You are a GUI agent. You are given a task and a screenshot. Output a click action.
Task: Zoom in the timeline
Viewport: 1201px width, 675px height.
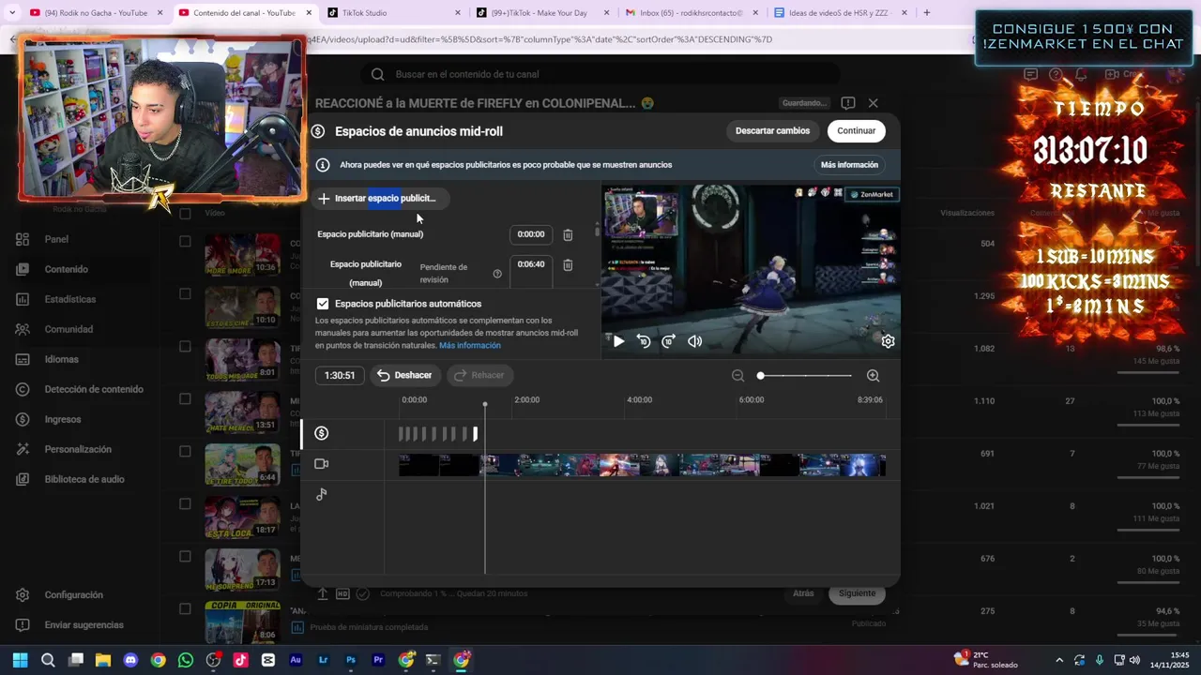(873, 376)
